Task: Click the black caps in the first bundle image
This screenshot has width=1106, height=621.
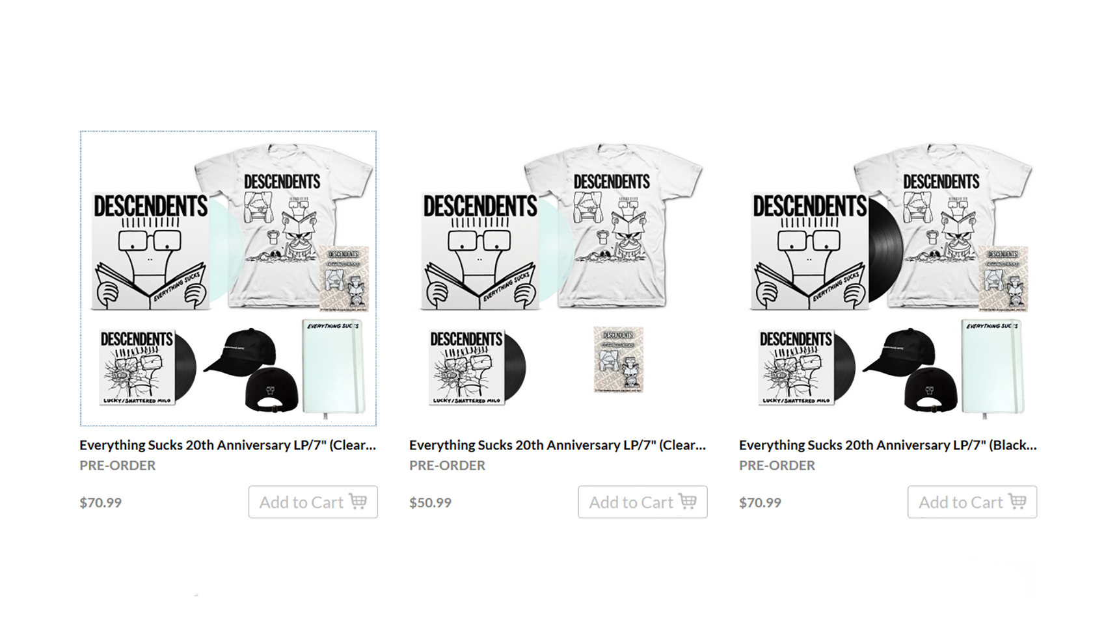Action: [x=252, y=370]
